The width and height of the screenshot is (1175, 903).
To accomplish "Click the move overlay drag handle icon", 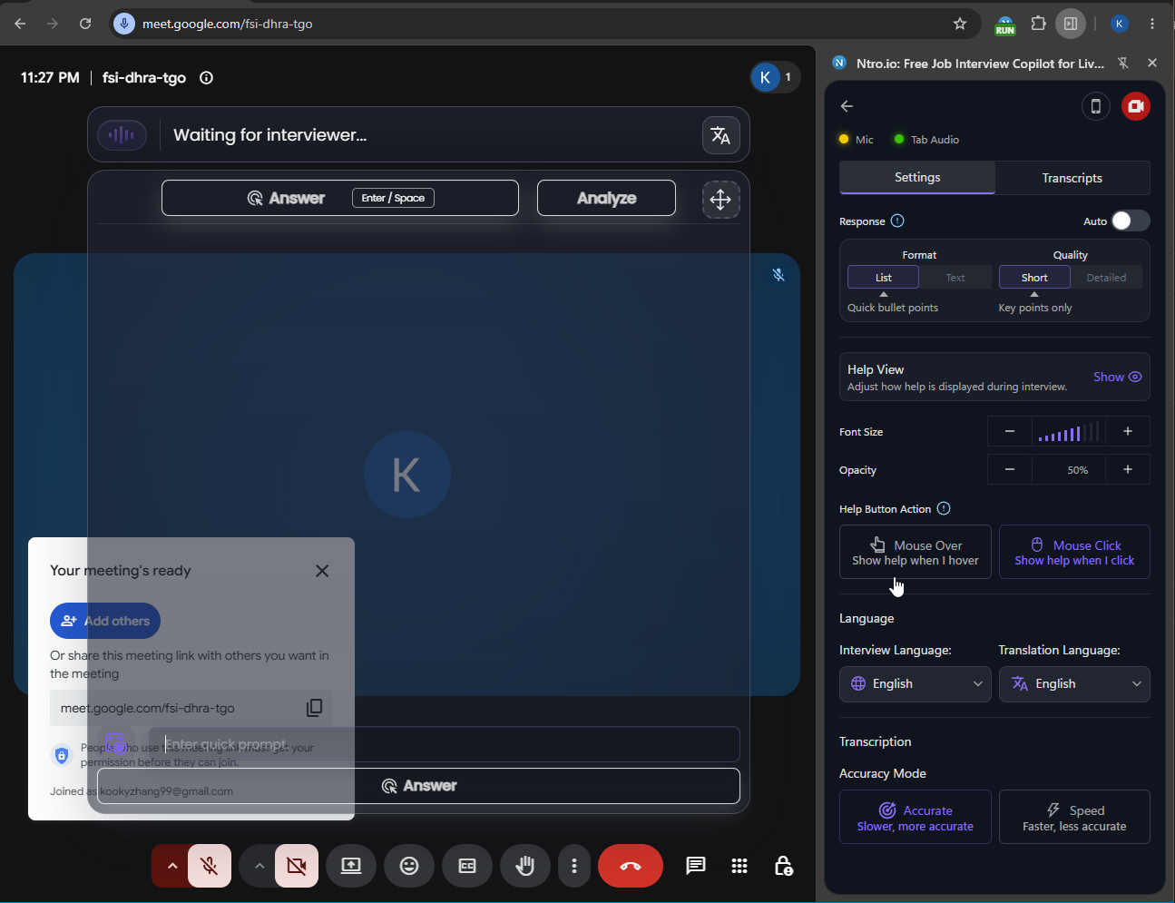I will (x=720, y=200).
